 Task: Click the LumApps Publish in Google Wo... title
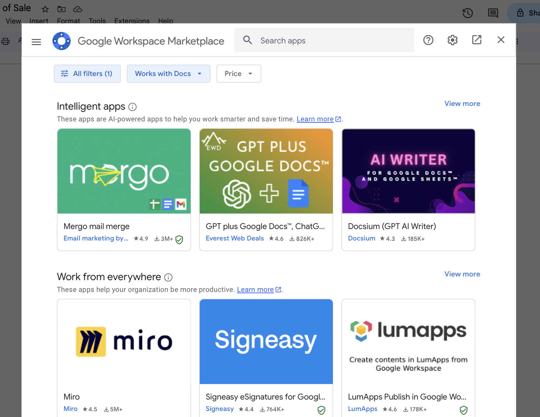(x=407, y=397)
